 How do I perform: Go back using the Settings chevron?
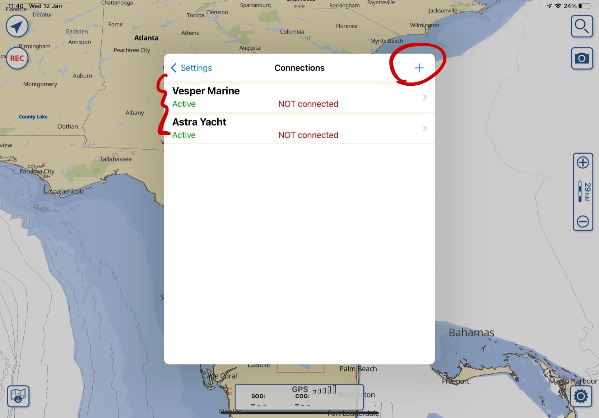coord(191,68)
